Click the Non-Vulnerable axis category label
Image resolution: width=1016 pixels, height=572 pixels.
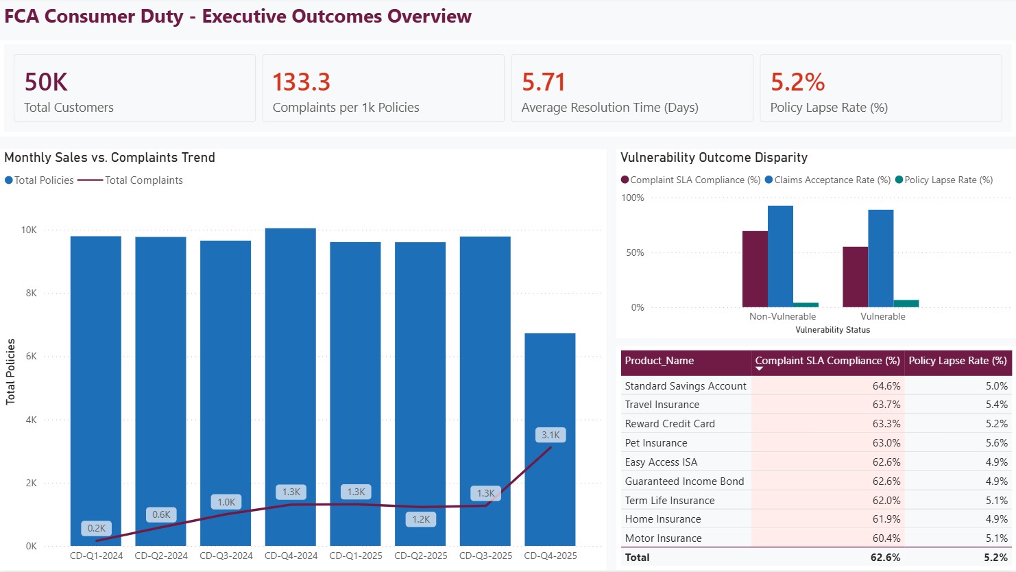tap(782, 316)
